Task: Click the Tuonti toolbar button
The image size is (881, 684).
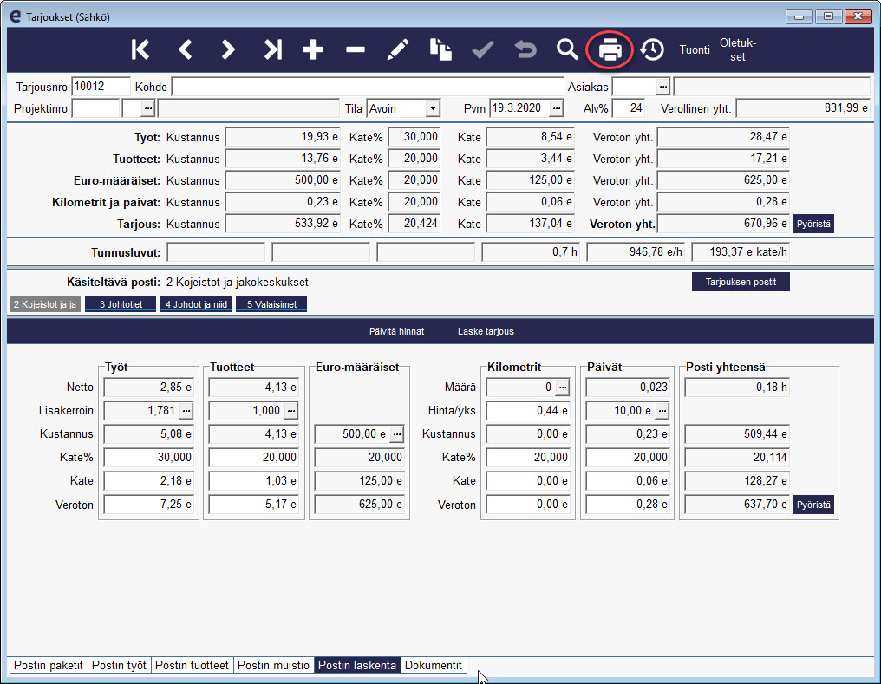Action: pos(695,50)
